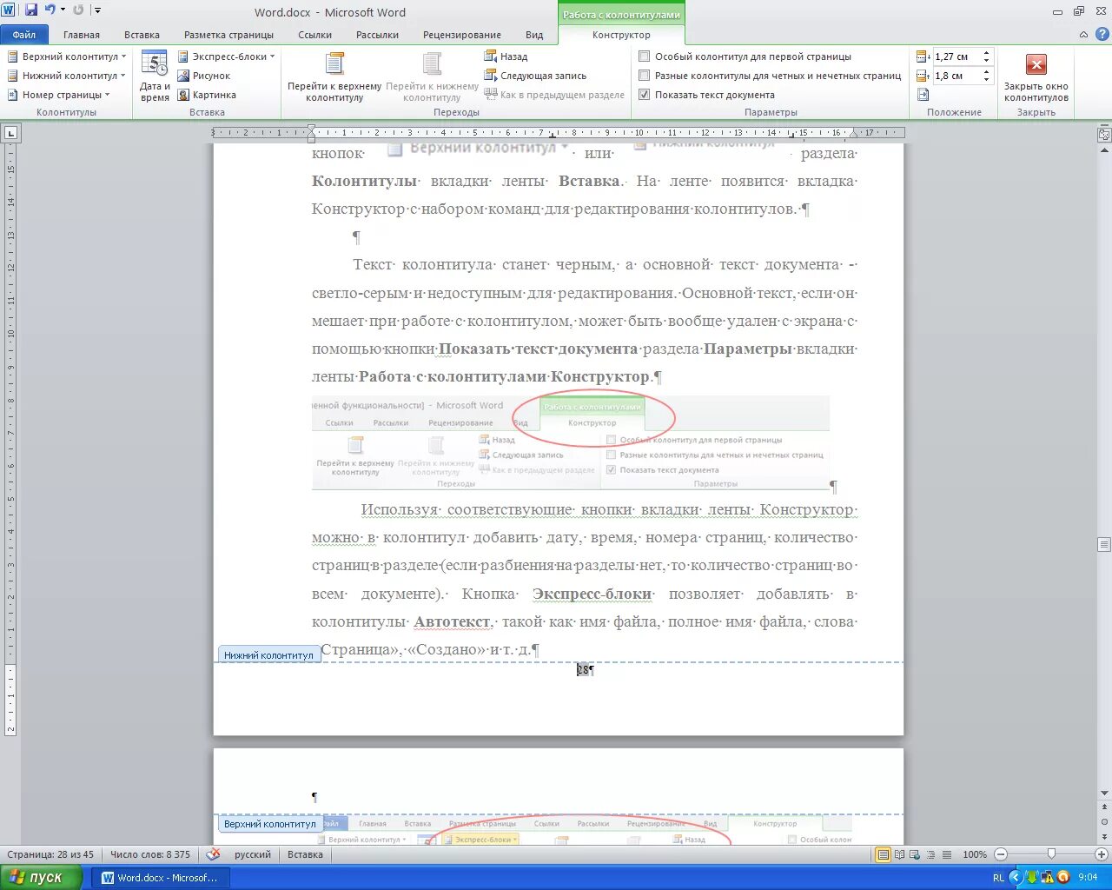Select the Конструктор tab
Viewport: 1112px width, 890px height.
[621, 35]
